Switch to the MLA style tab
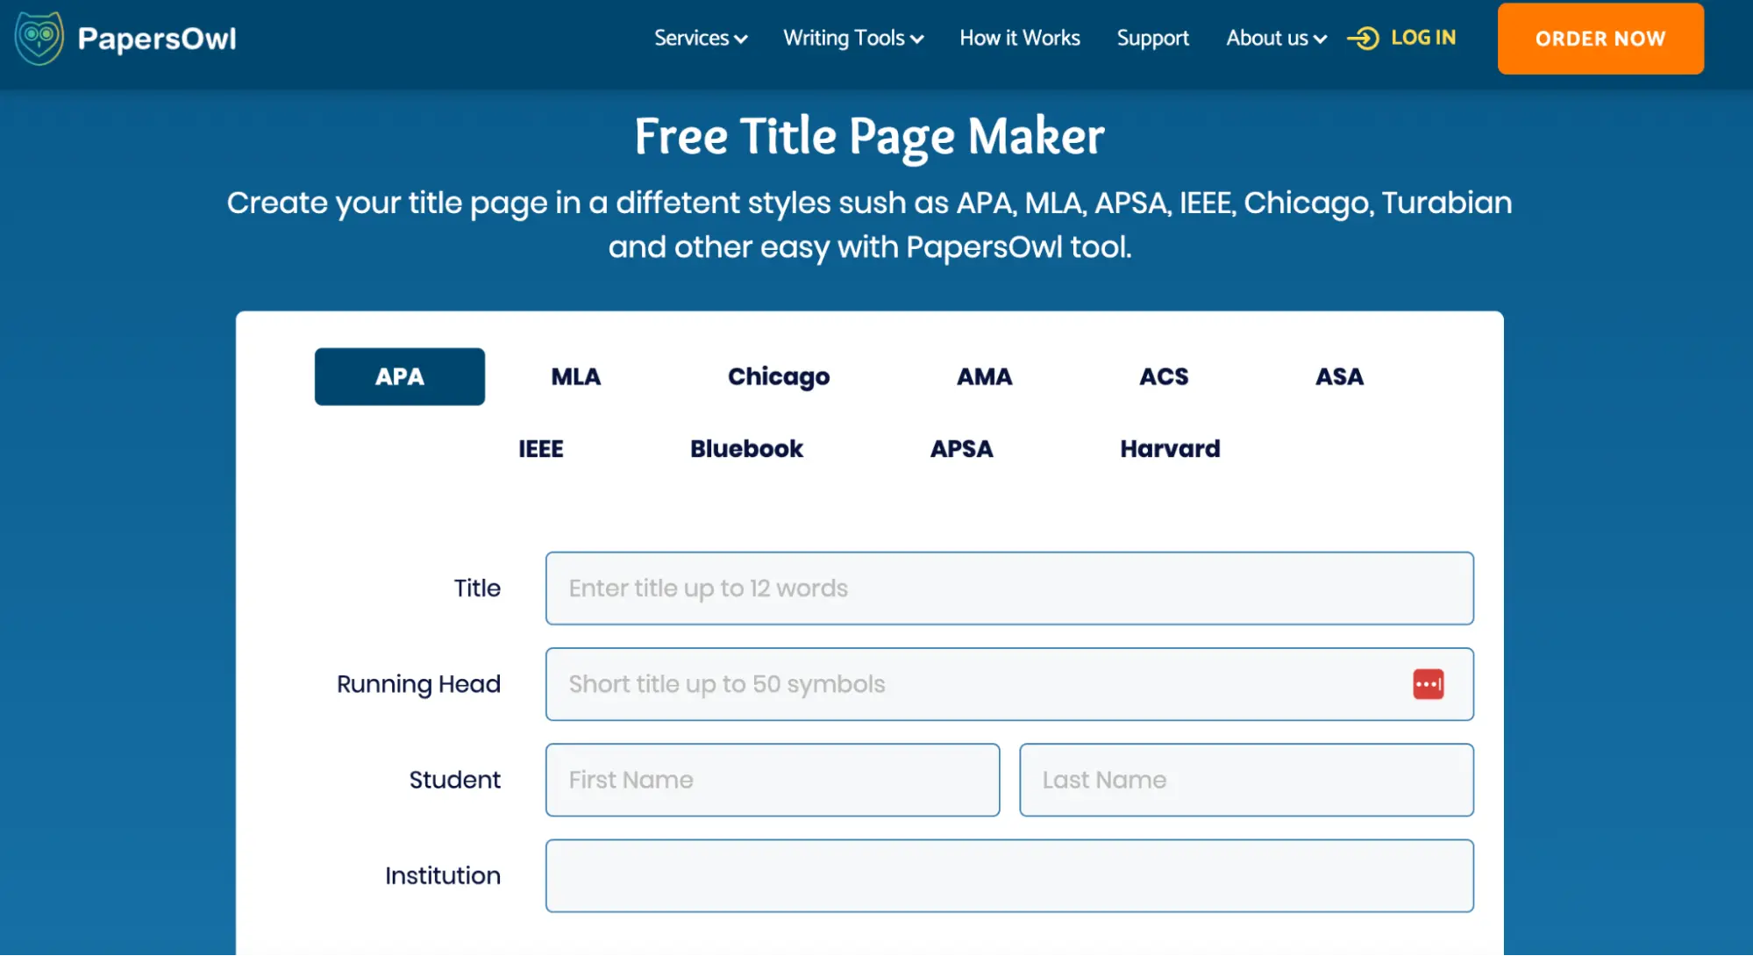This screenshot has width=1753, height=956. [576, 376]
